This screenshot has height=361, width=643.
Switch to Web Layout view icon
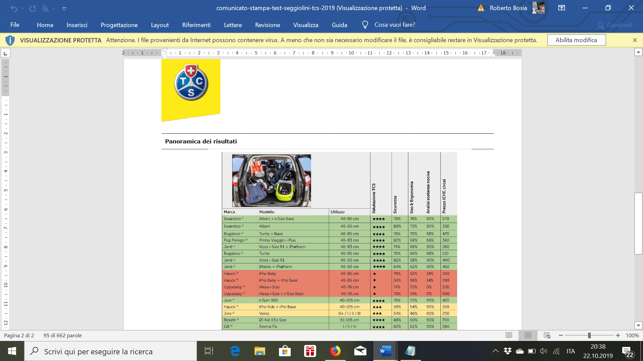coord(547,335)
